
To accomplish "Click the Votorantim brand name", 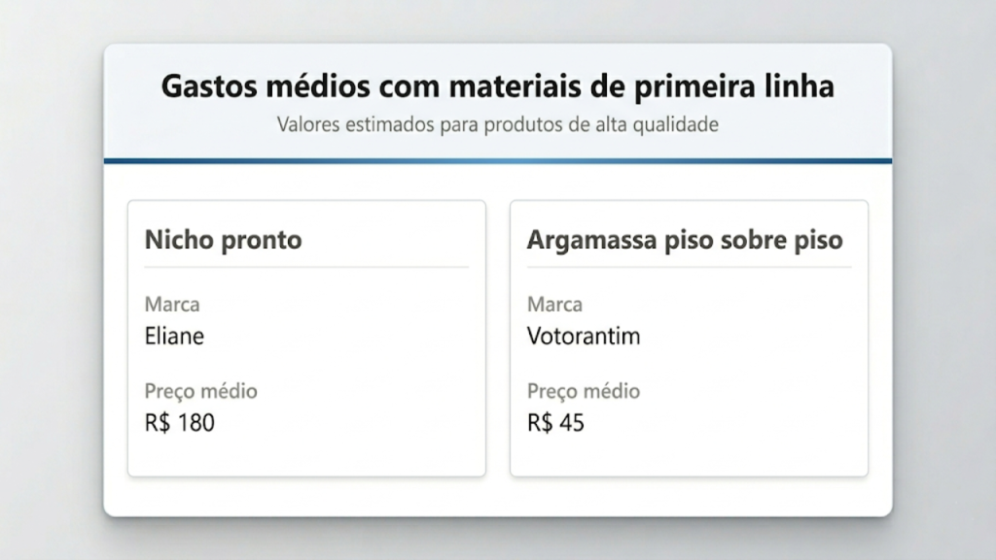I will click(x=584, y=335).
